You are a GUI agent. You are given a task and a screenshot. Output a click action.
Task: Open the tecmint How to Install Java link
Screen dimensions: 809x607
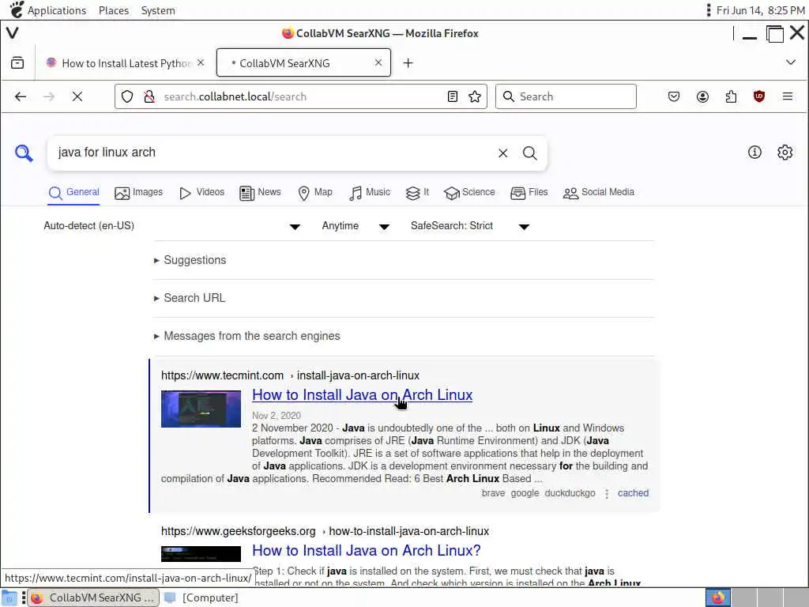click(x=362, y=395)
